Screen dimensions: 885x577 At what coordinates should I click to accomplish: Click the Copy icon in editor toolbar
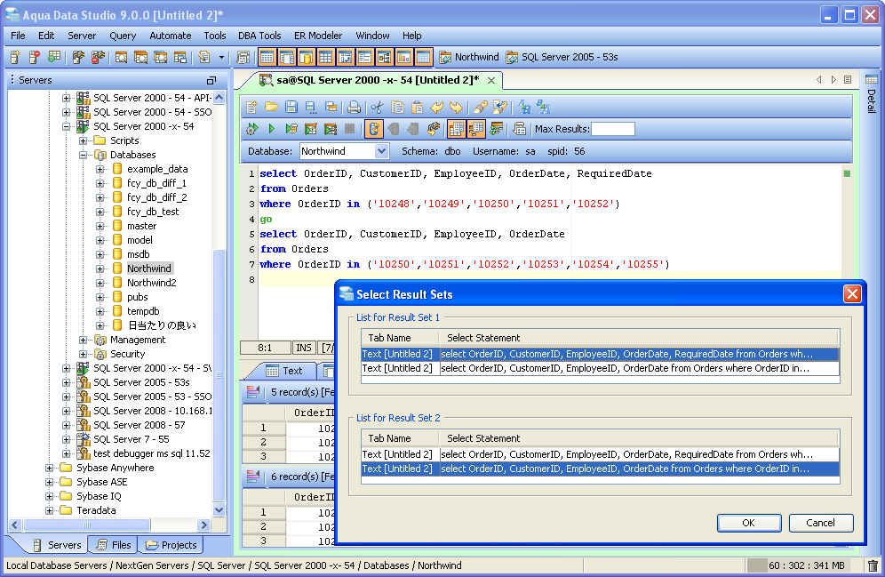[397, 107]
